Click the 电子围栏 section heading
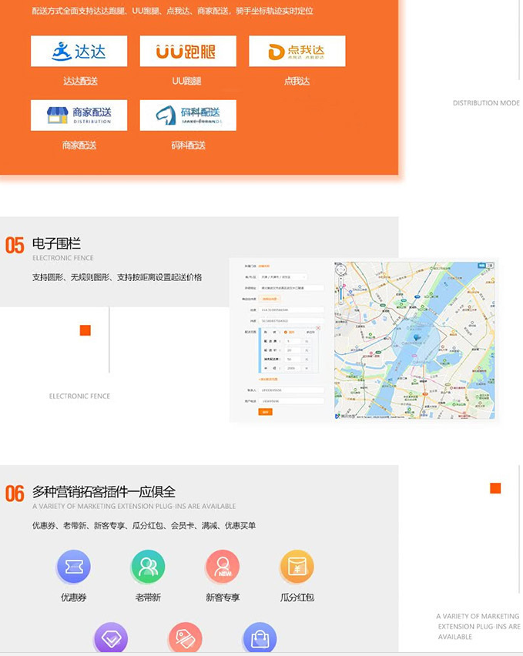This screenshot has height=656, width=523. 56,243
